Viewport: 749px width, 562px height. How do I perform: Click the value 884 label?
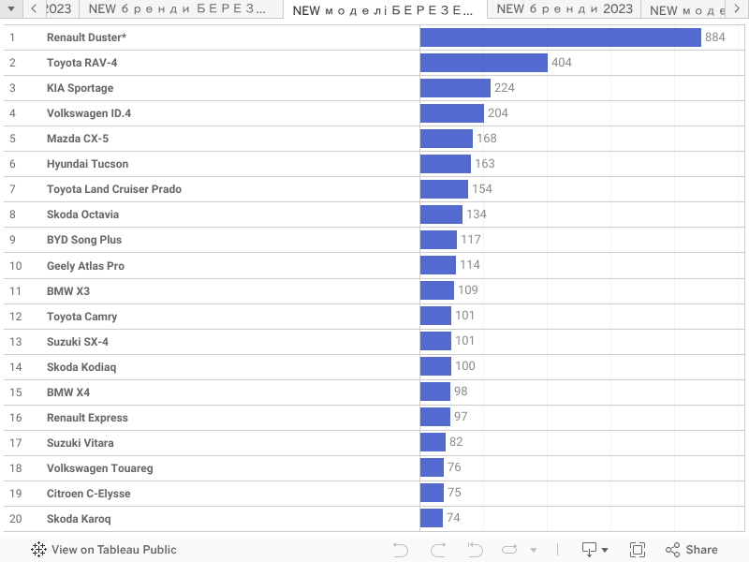pyautogui.click(x=715, y=37)
